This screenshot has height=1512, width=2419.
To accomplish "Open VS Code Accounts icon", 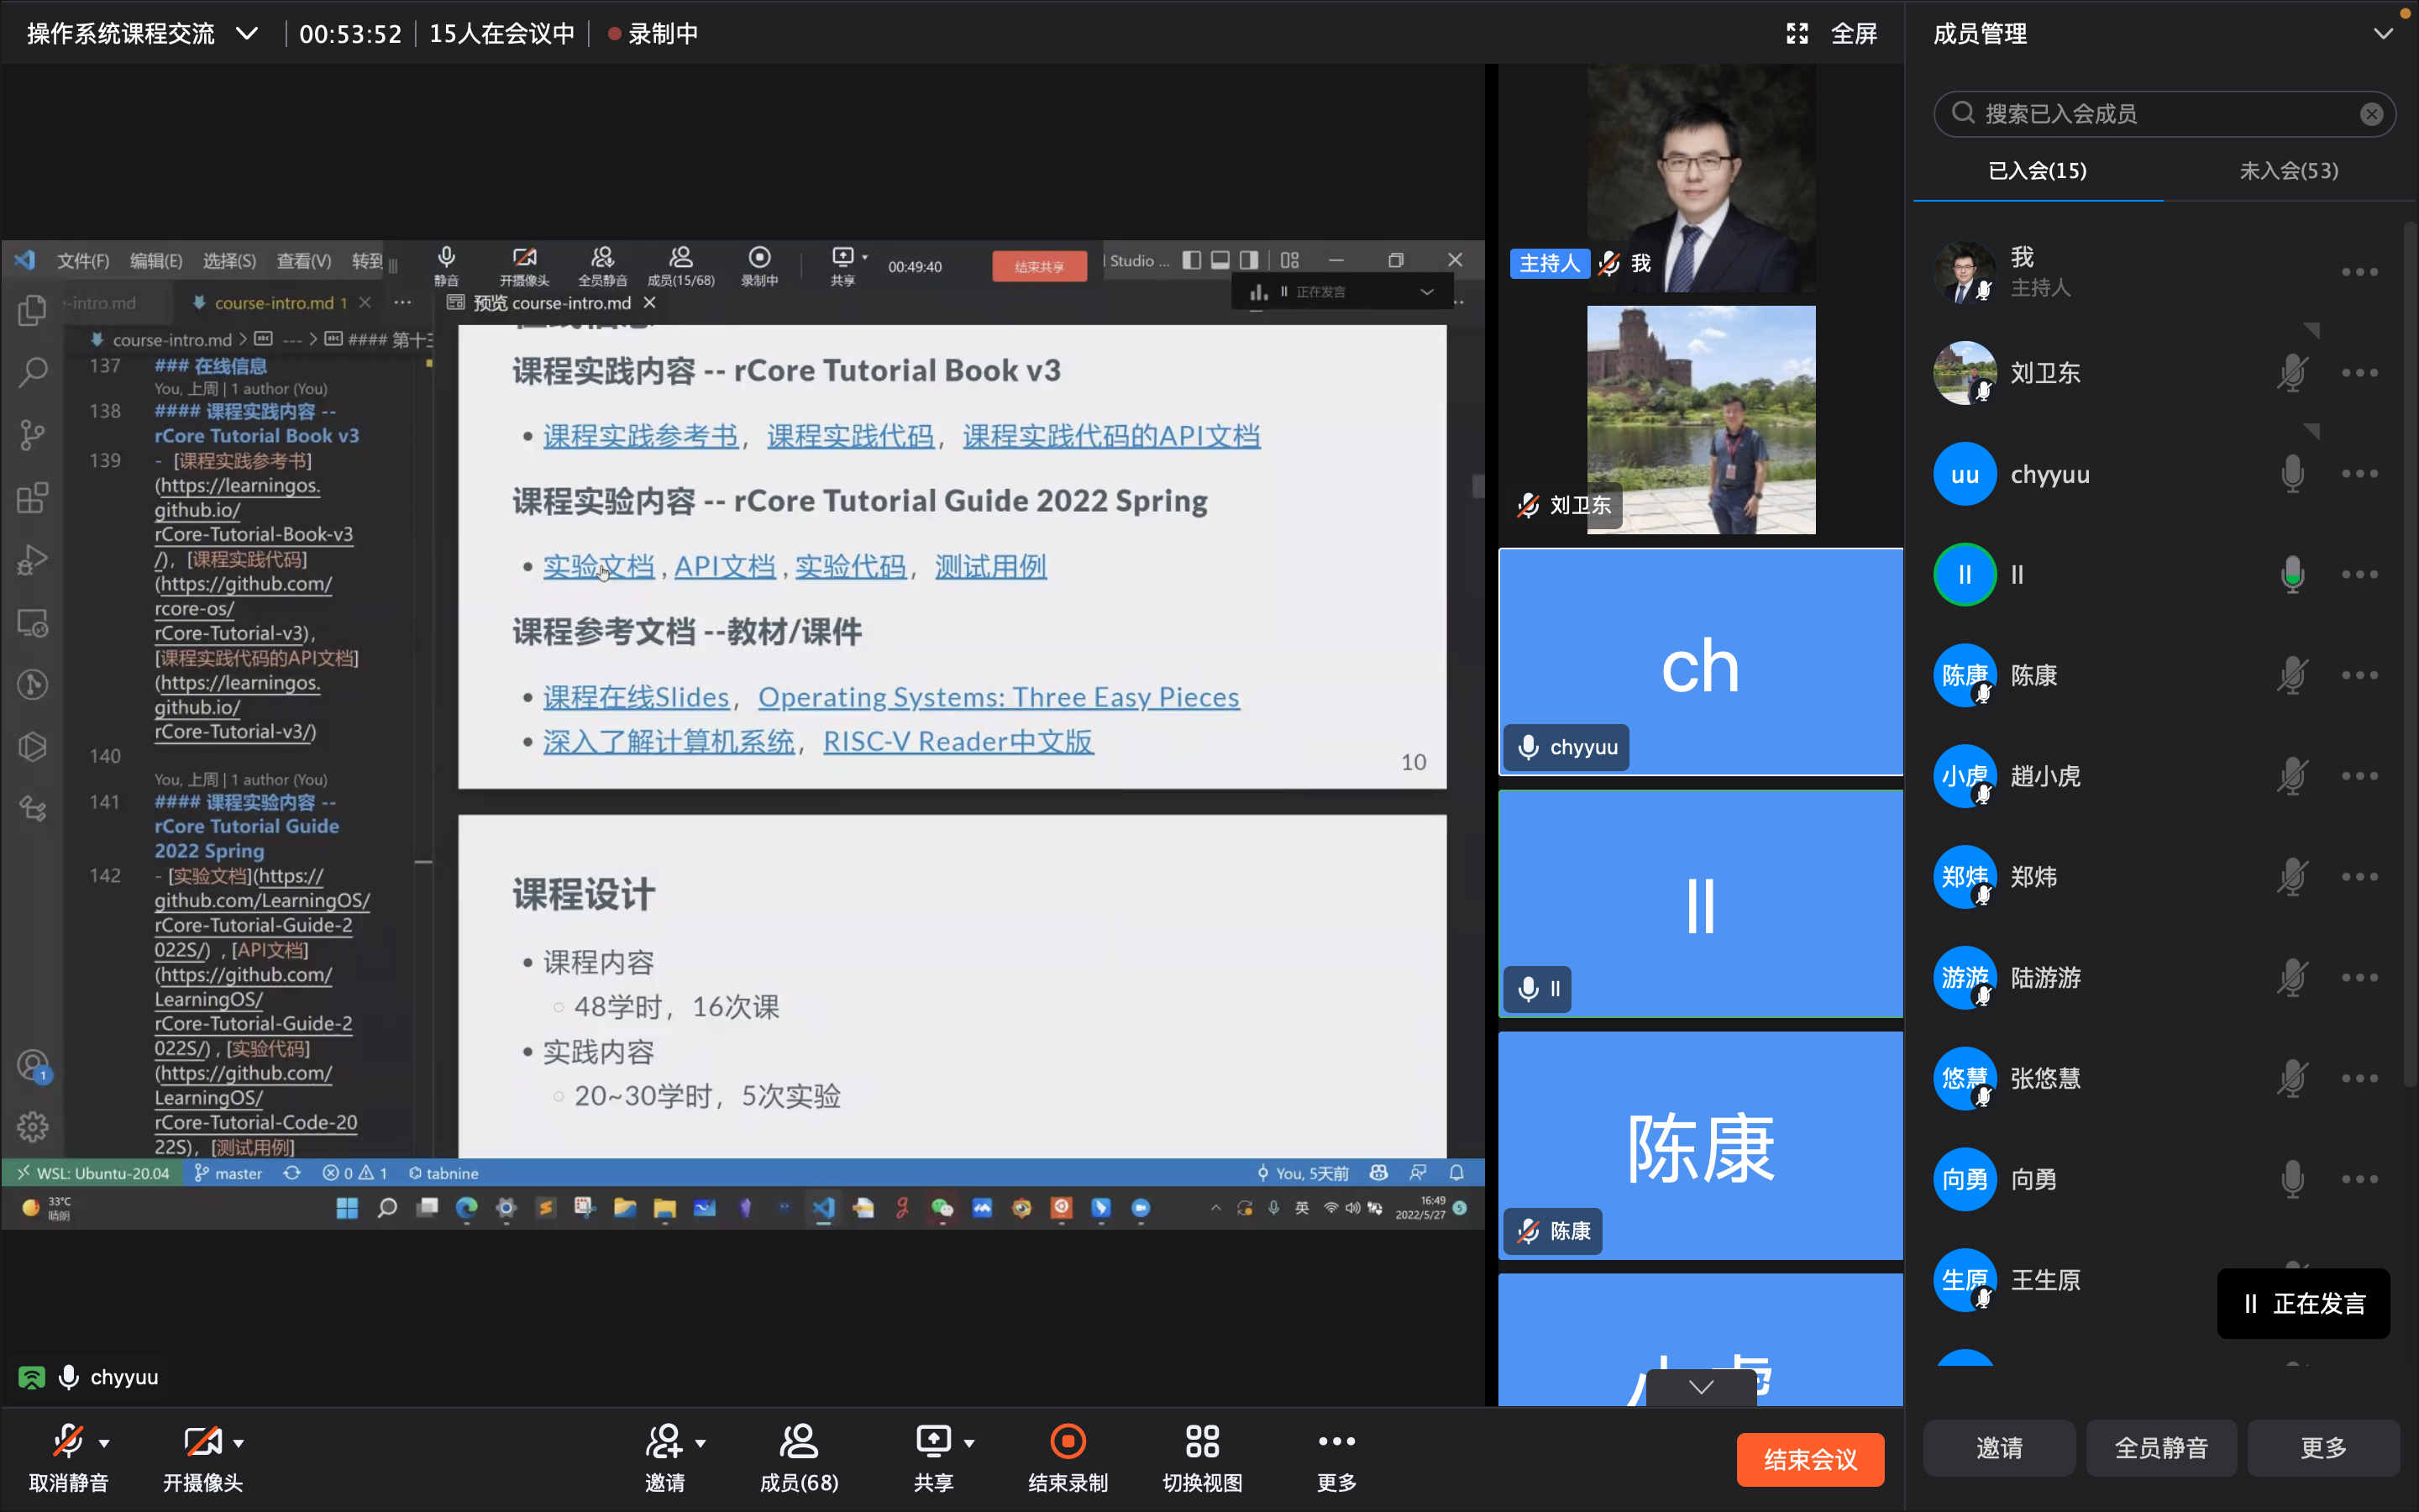I will [x=32, y=1066].
